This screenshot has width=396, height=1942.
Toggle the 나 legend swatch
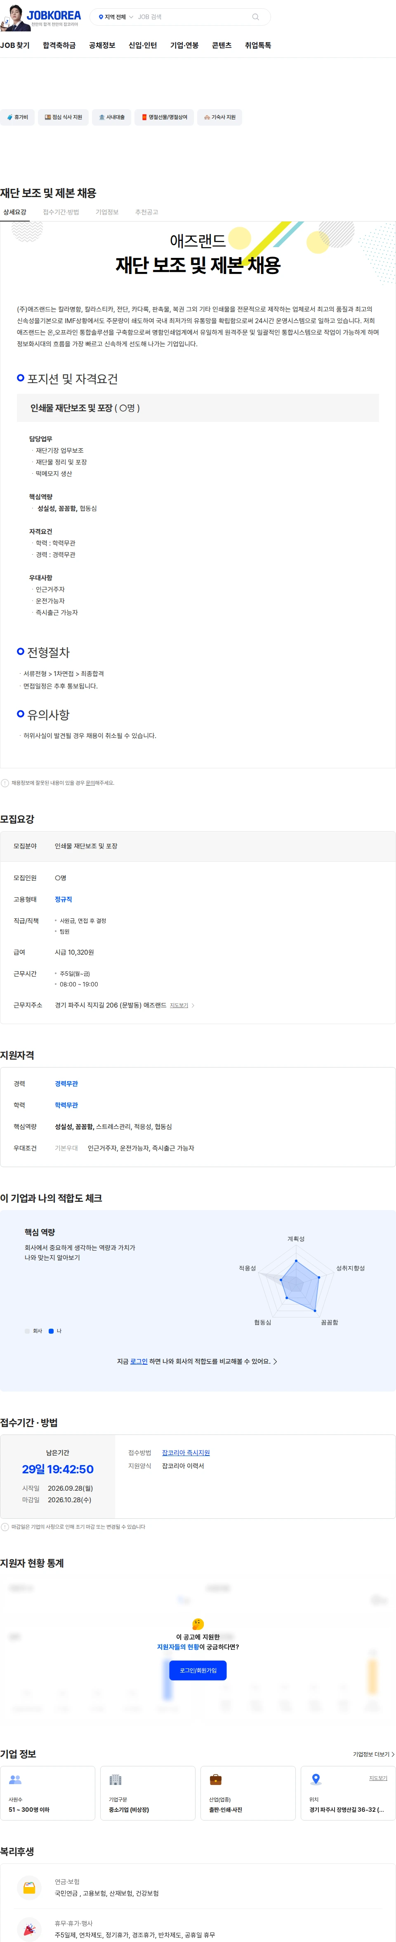pyautogui.click(x=51, y=1331)
